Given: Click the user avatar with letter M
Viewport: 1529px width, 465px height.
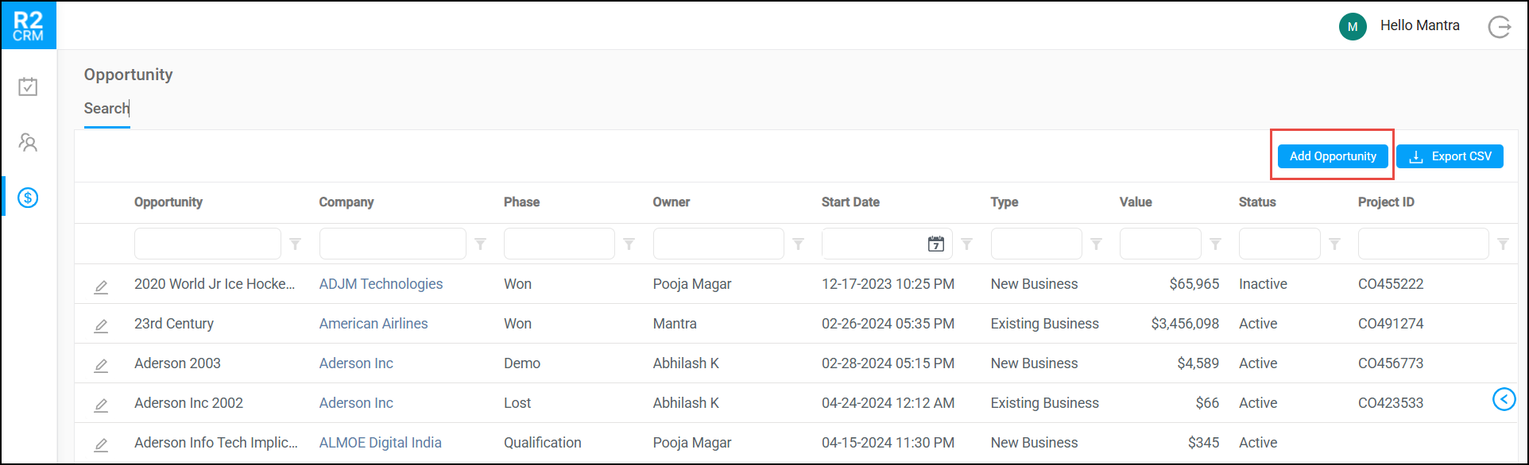Looking at the screenshot, I should point(1353,26).
